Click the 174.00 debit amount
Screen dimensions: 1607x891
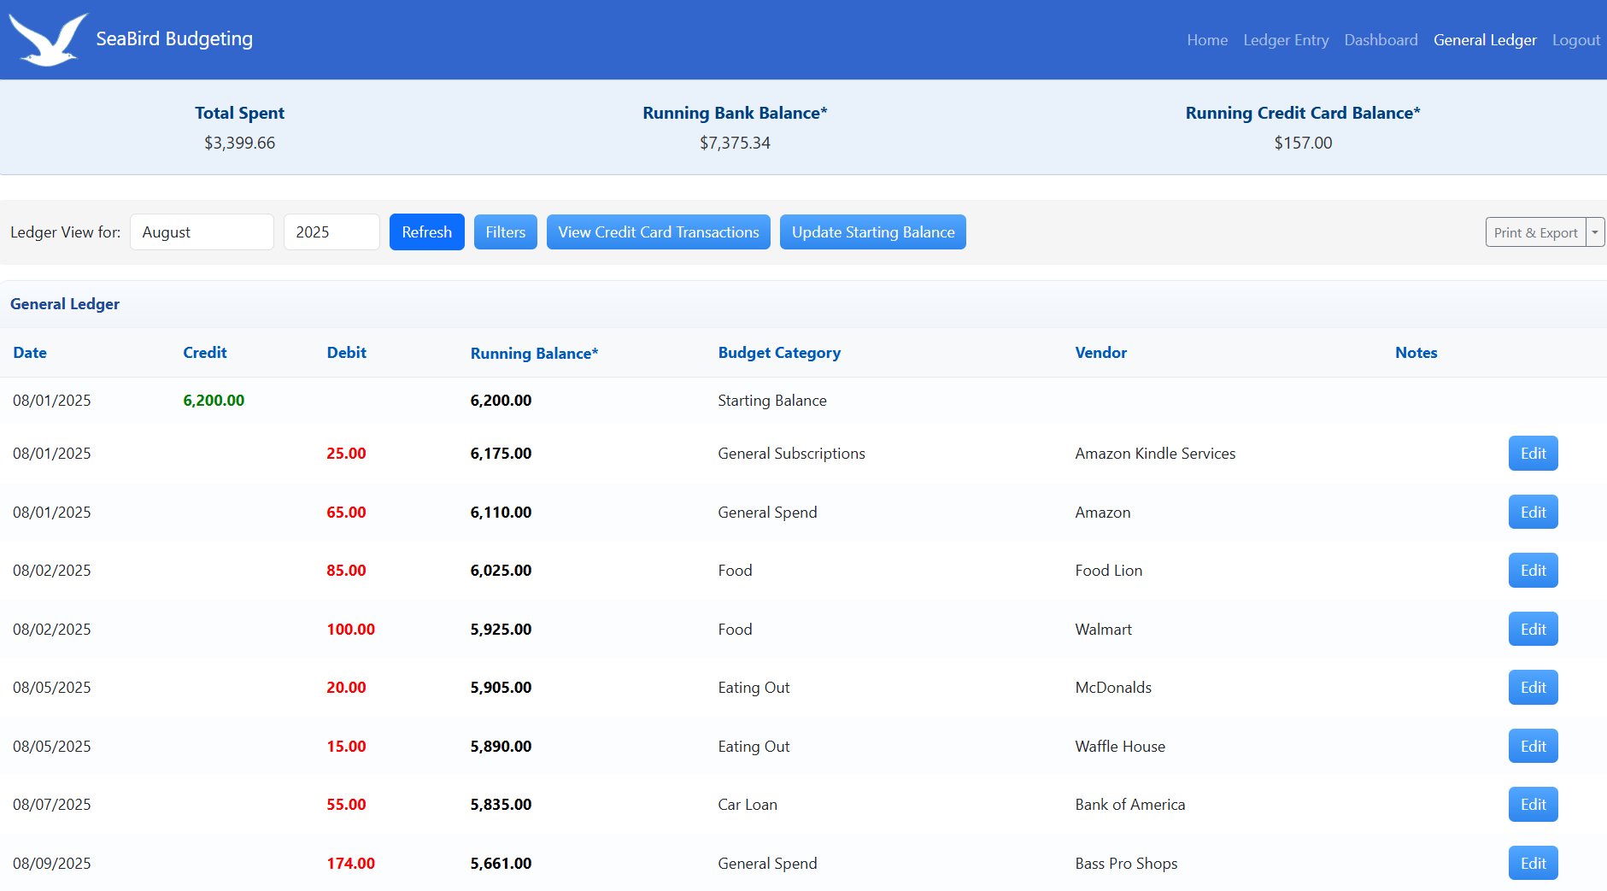coord(350,864)
